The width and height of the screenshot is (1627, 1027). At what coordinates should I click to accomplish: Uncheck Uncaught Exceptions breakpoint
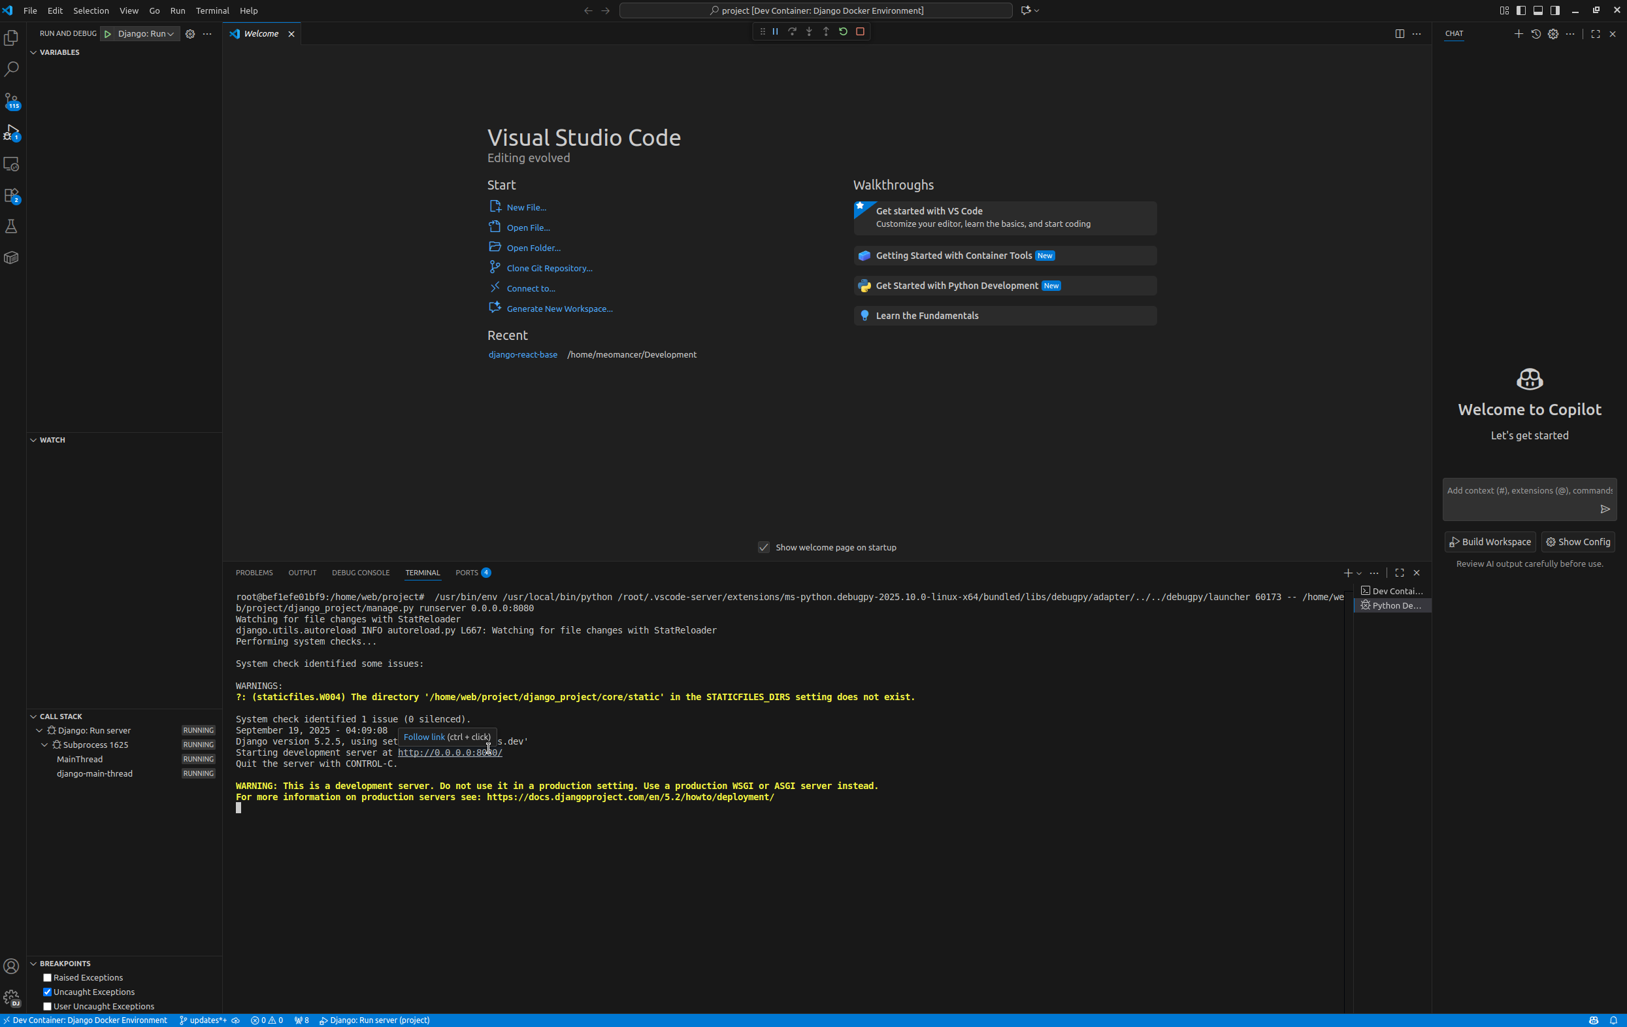click(x=47, y=992)
